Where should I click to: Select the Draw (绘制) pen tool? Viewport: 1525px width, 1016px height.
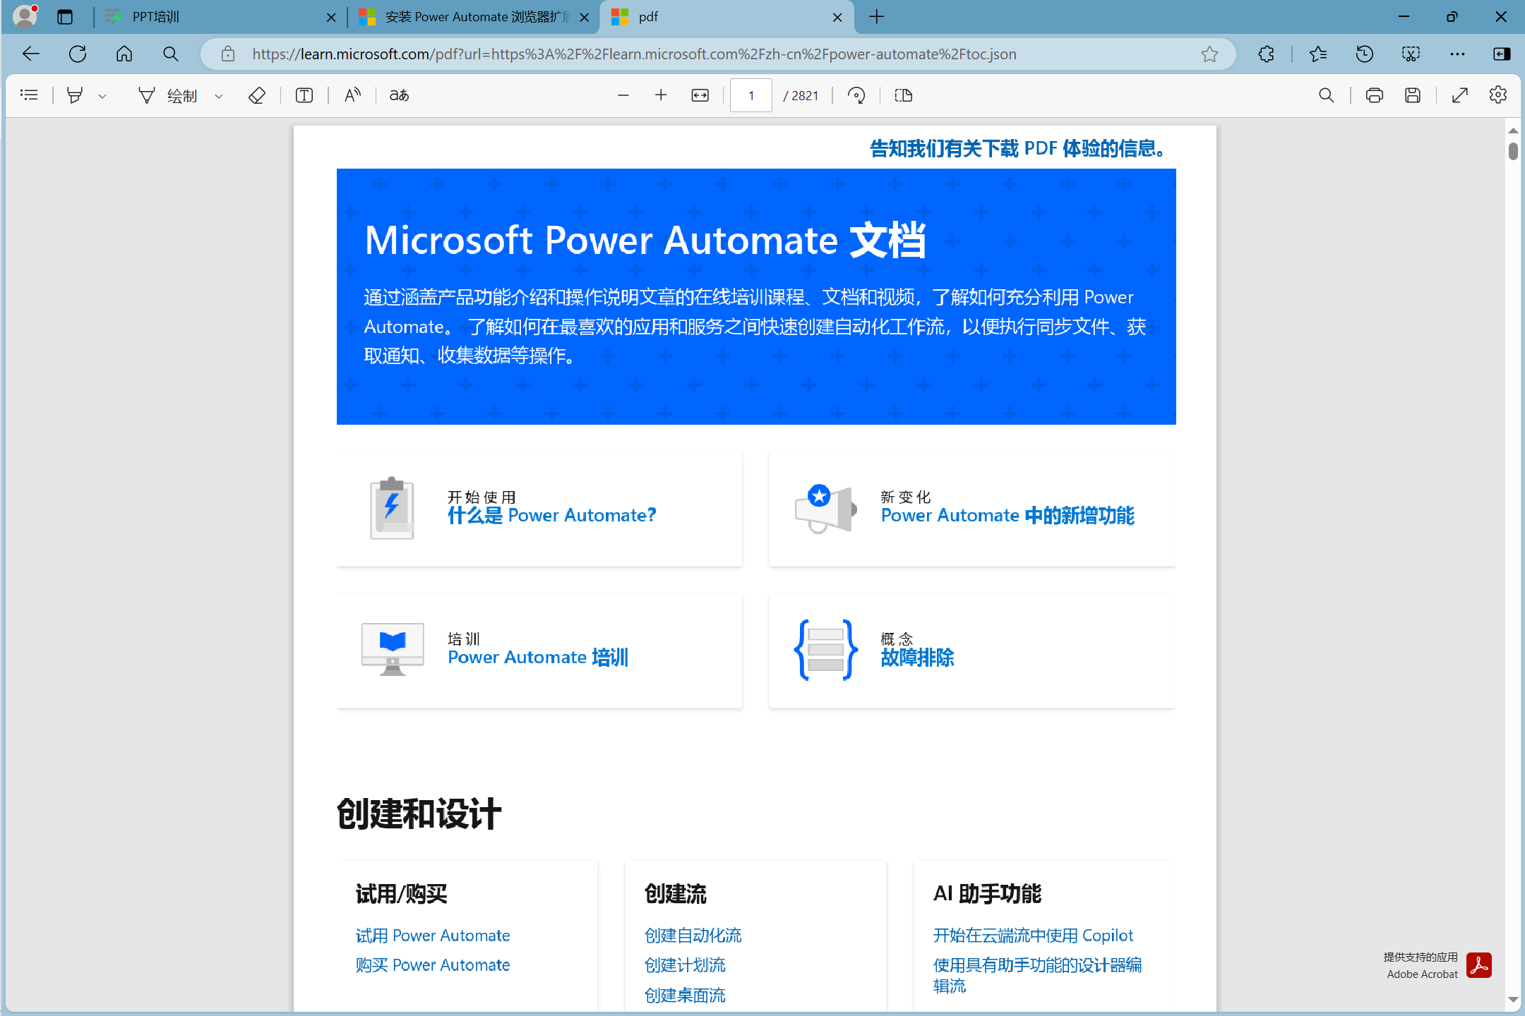[169, 95]
